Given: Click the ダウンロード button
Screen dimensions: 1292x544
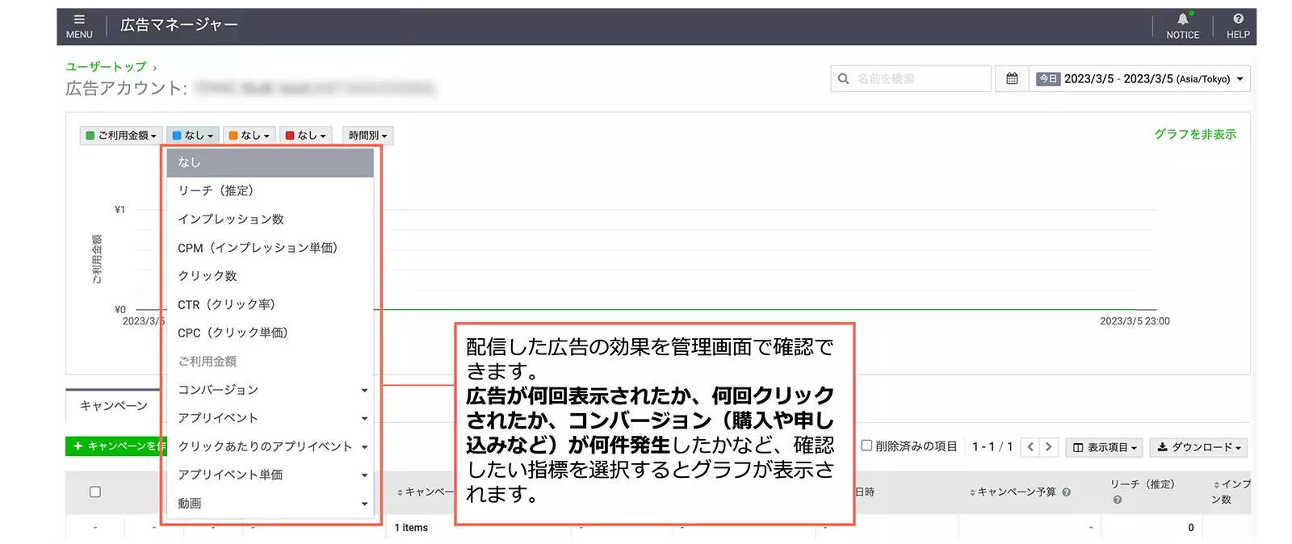Looking at the screenshot, I should pyautogui.click(x=1198, y=447).
